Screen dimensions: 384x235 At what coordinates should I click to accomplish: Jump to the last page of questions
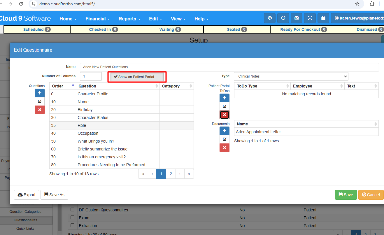(189, 174)
